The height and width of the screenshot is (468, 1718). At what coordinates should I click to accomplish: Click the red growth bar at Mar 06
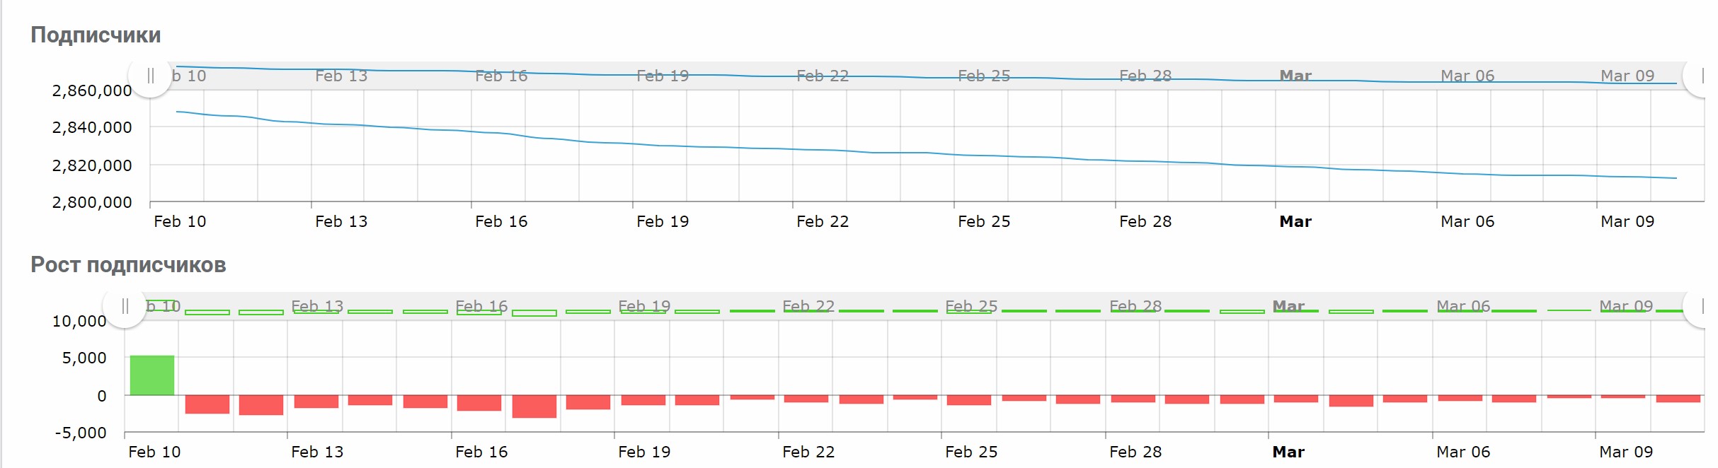(x=1460, y=398)
